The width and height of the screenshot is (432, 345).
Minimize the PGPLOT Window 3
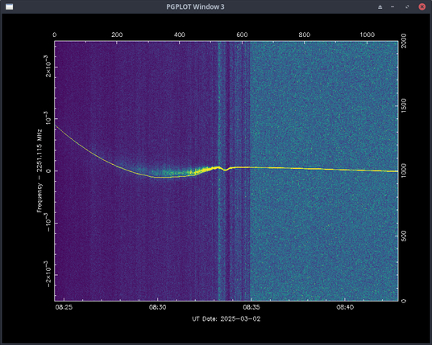click(x=393, y=7)
